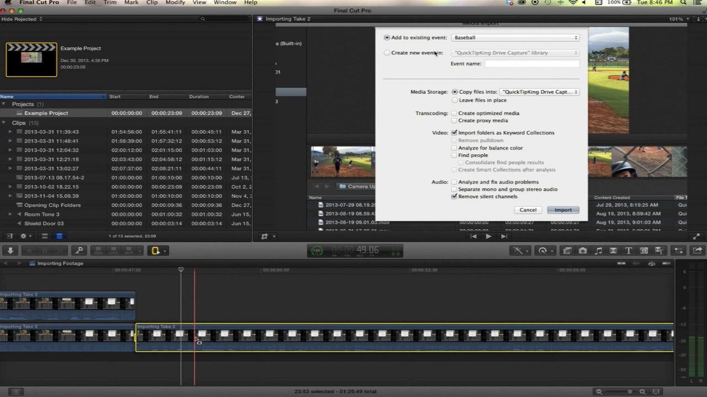Click the Import button
The width and height of the screenshot is (707, 397).
[x=563, y=210]
